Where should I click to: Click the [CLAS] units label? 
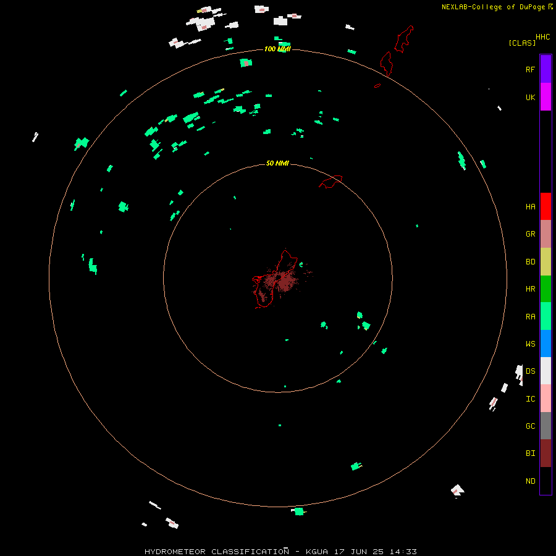pos(522,43)
